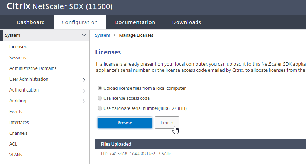The height and width of the screenshot is (164, 306).
Task: Click the System breadcrumb link
Action: (102, 35)
